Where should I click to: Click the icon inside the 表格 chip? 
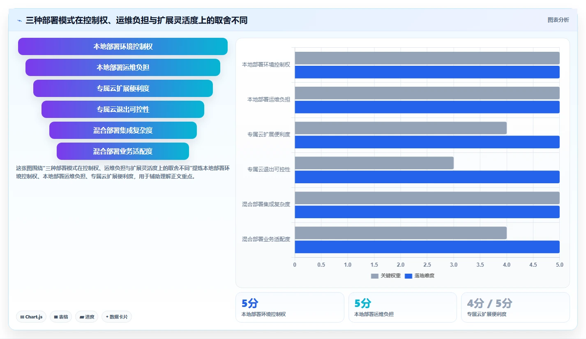[x=56, y=317]
